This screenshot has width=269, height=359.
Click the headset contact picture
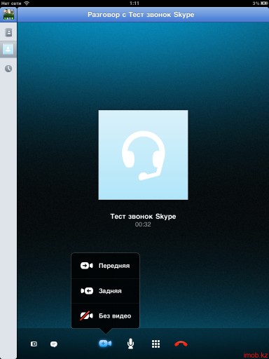tap(143, 155)
